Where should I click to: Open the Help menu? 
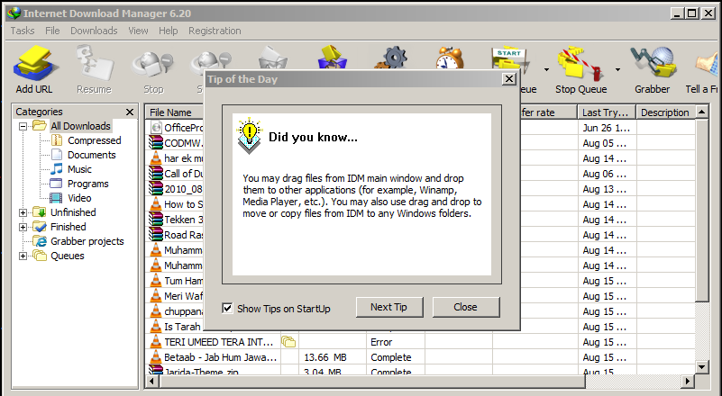pyautogui.click(x=168, y=31)
